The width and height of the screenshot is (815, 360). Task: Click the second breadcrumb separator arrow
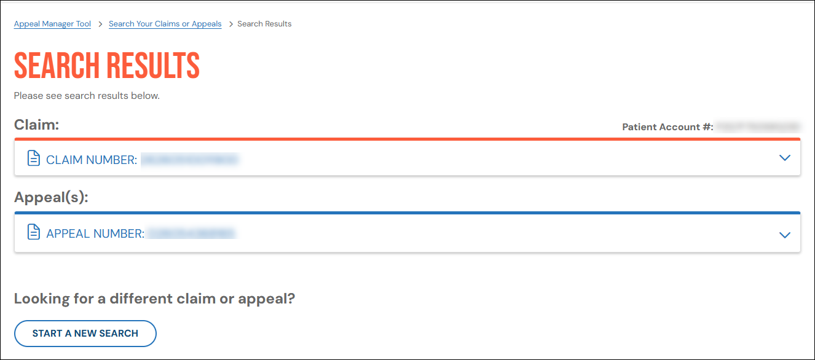point(230,24)
